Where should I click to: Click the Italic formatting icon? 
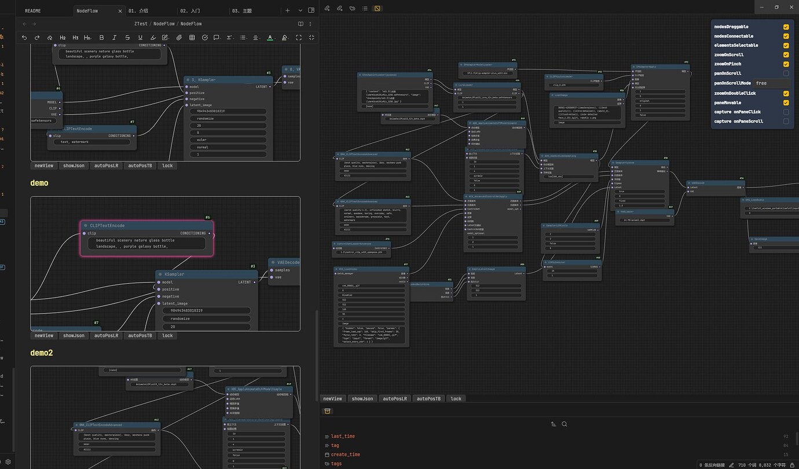point(114,37)
